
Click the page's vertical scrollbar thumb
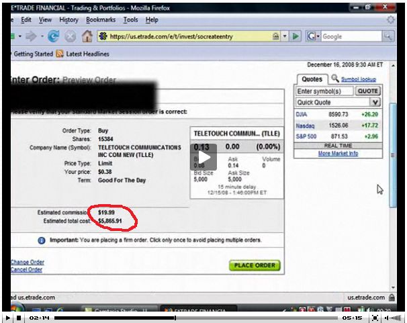click(393, 155)
